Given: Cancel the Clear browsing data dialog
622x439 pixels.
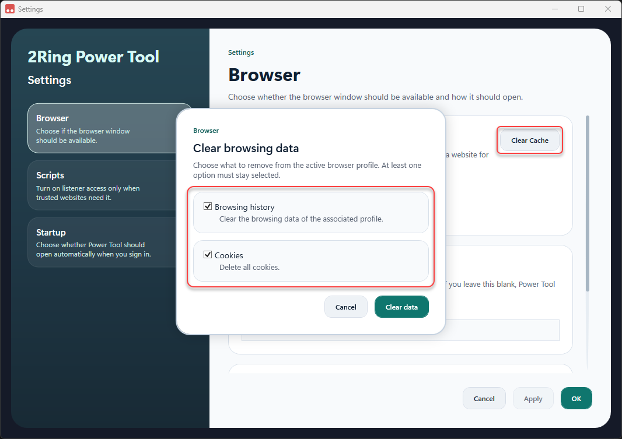Looking at the screenshot, I should (x=346, y=307).
